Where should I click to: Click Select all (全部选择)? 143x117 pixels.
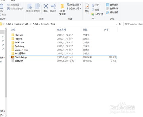tap(112, 5)
